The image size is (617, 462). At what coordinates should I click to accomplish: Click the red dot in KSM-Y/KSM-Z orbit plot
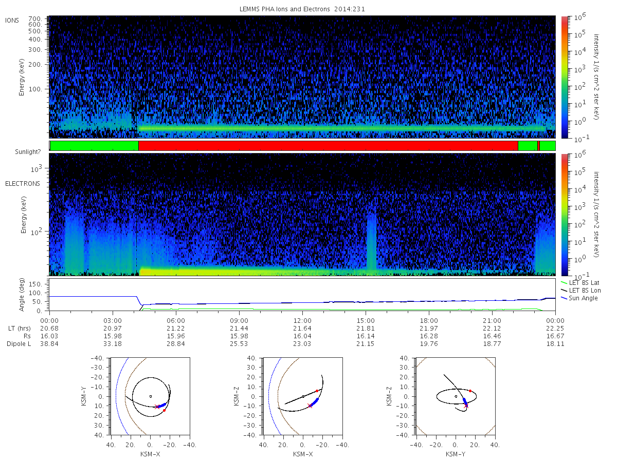click(470, 391)
